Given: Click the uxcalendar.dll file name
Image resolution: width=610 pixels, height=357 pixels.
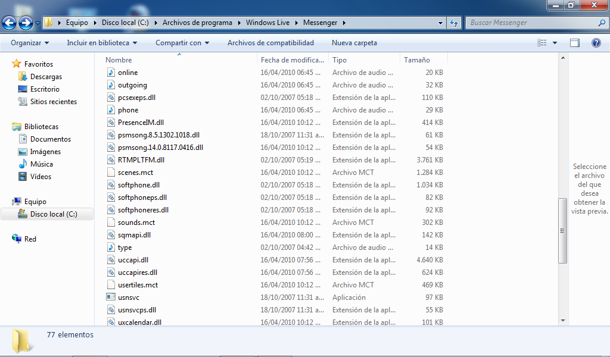Looking at the screenshot, I should (139, 322).
